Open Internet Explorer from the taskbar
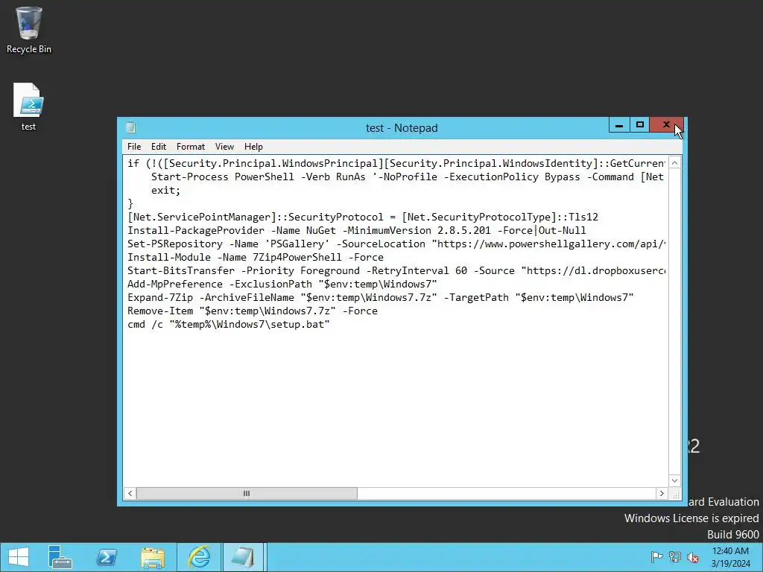 [199, 557]
